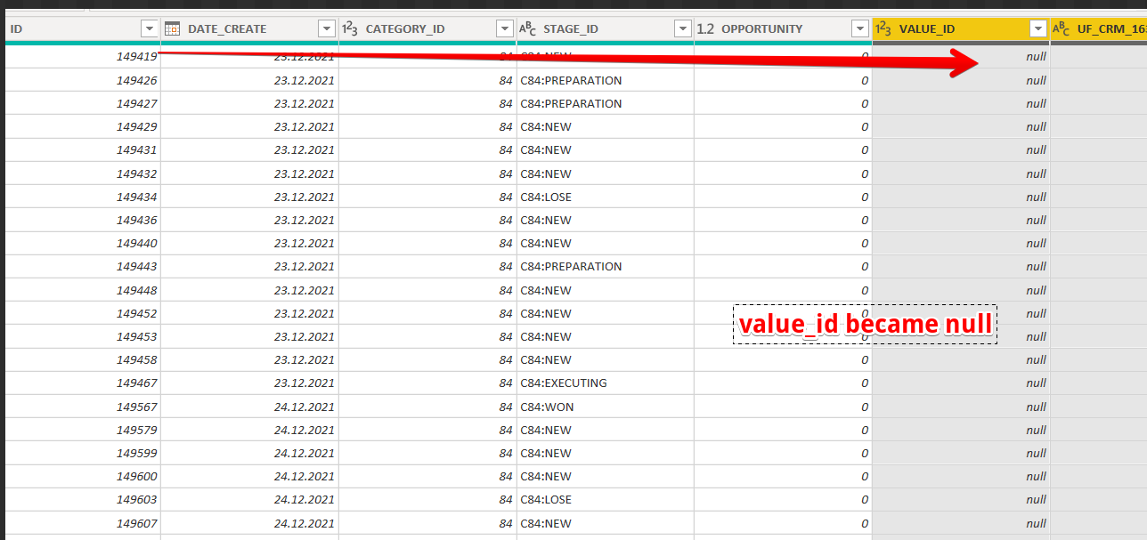
Task: Click C84:PREPARATION in row 149427
Action: tap(571, 103)
